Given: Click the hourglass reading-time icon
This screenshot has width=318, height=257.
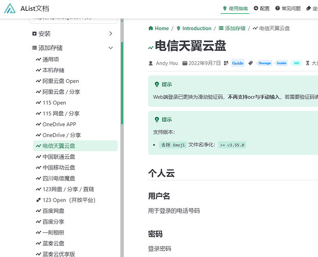Looking at the screenshot, I should [308, 63].
